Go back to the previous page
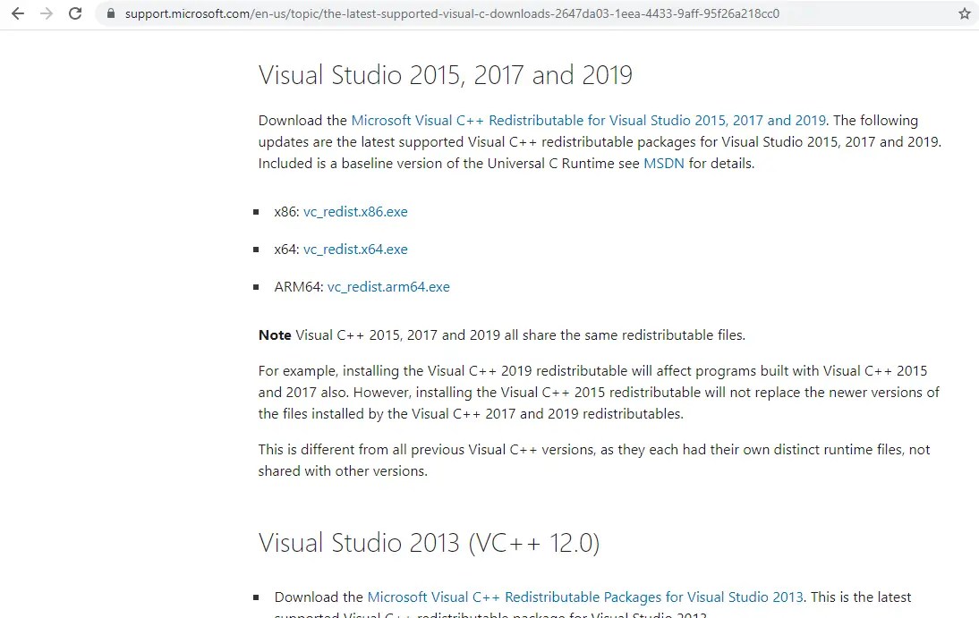 [x=18, y=13]
